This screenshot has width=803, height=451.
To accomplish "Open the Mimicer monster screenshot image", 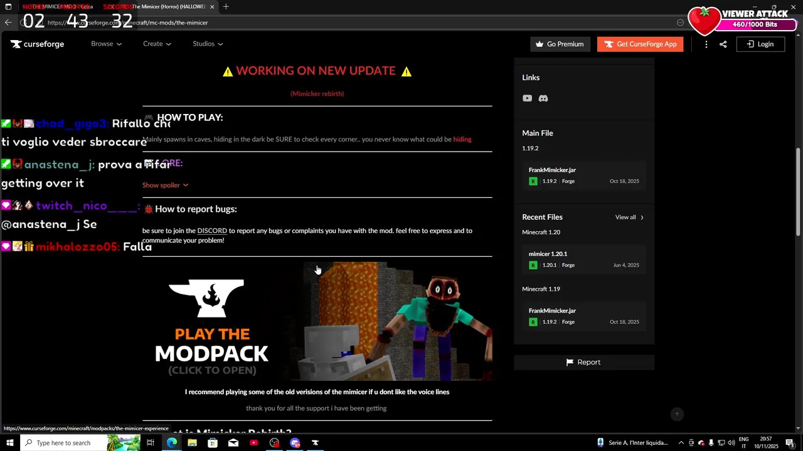I will tap(391, 321).
